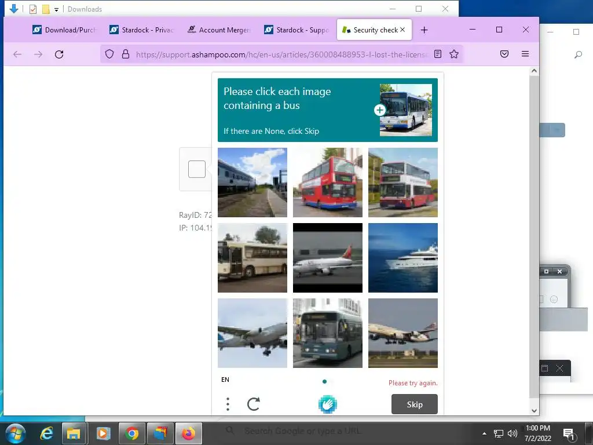
Task: Open network status tray icon
Action: [x=499, y=433]
